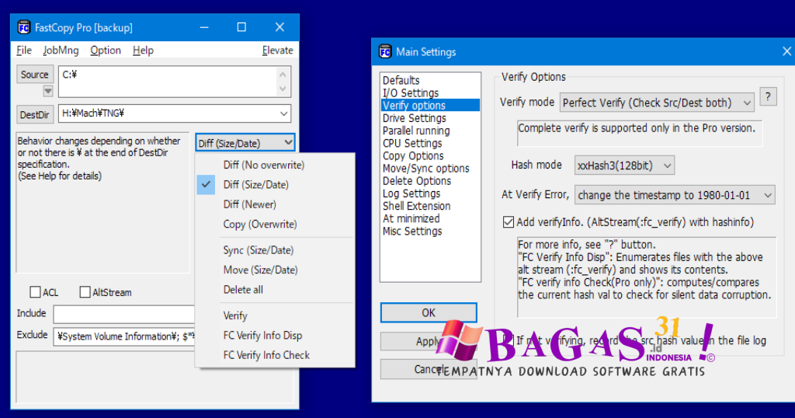This screenshot has width=795, height=418.
Task: Select Verify from mode list
Action: [235, 315]
